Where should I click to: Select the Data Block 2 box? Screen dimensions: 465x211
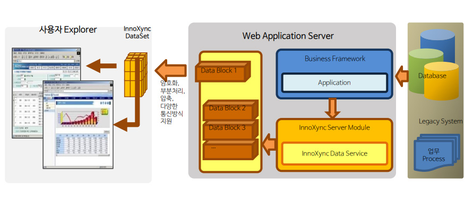pyautogui.click(x=230, y=109)
